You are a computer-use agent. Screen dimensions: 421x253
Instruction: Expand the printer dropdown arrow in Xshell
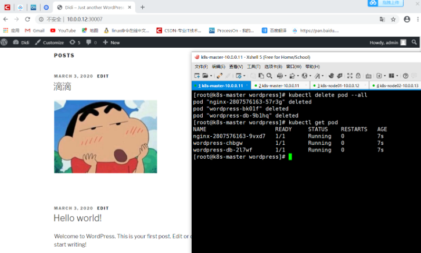(286, 76)
